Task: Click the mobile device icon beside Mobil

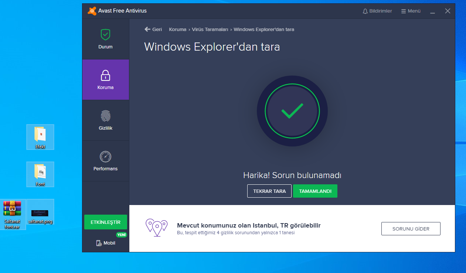Action: [99, 243]
